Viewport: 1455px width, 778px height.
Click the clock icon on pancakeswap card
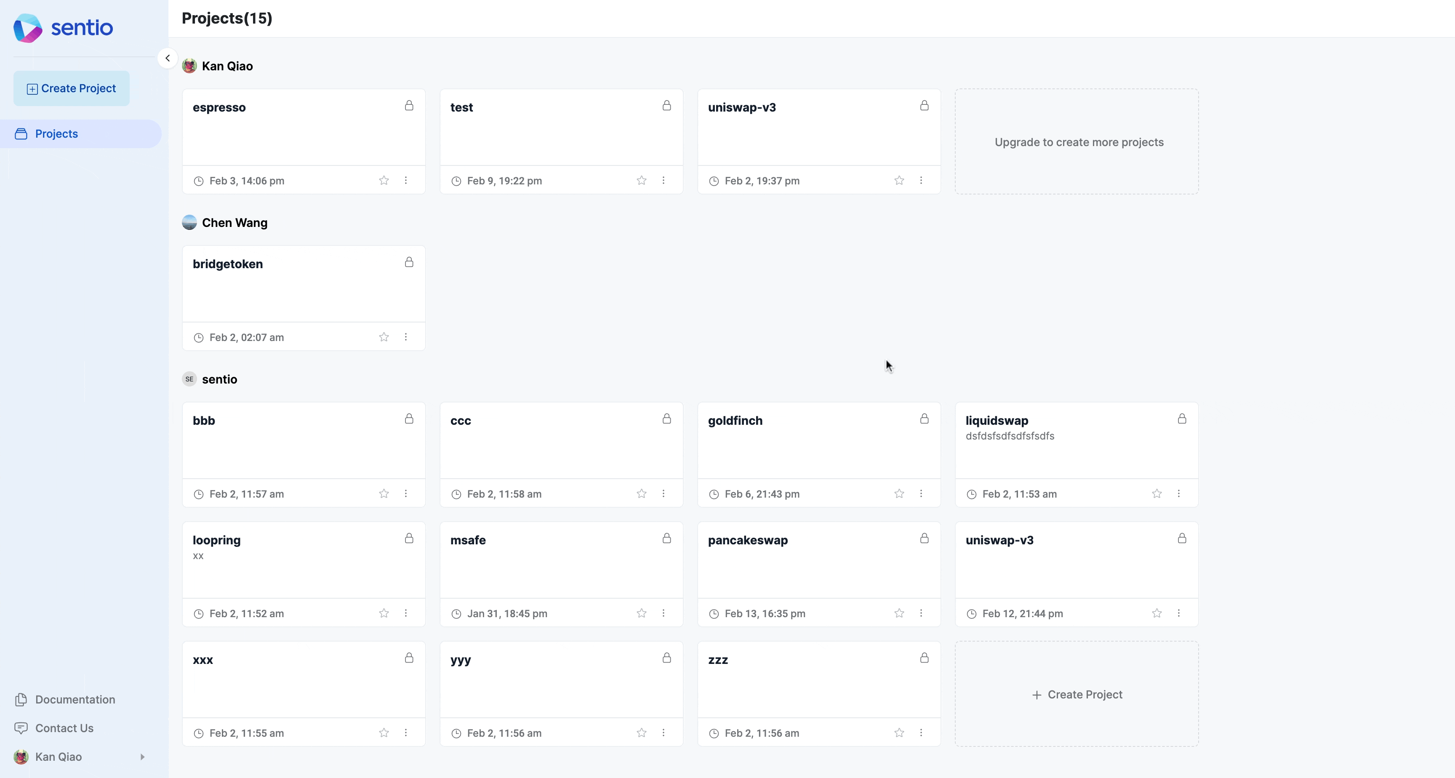tap(714, 613)
